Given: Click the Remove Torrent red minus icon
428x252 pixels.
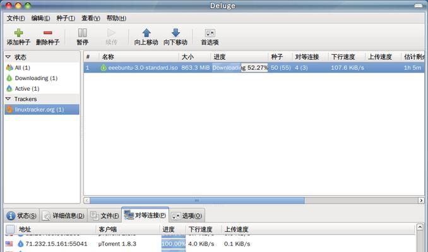Looking at the screenshot, I should click(x=47, y=33).
